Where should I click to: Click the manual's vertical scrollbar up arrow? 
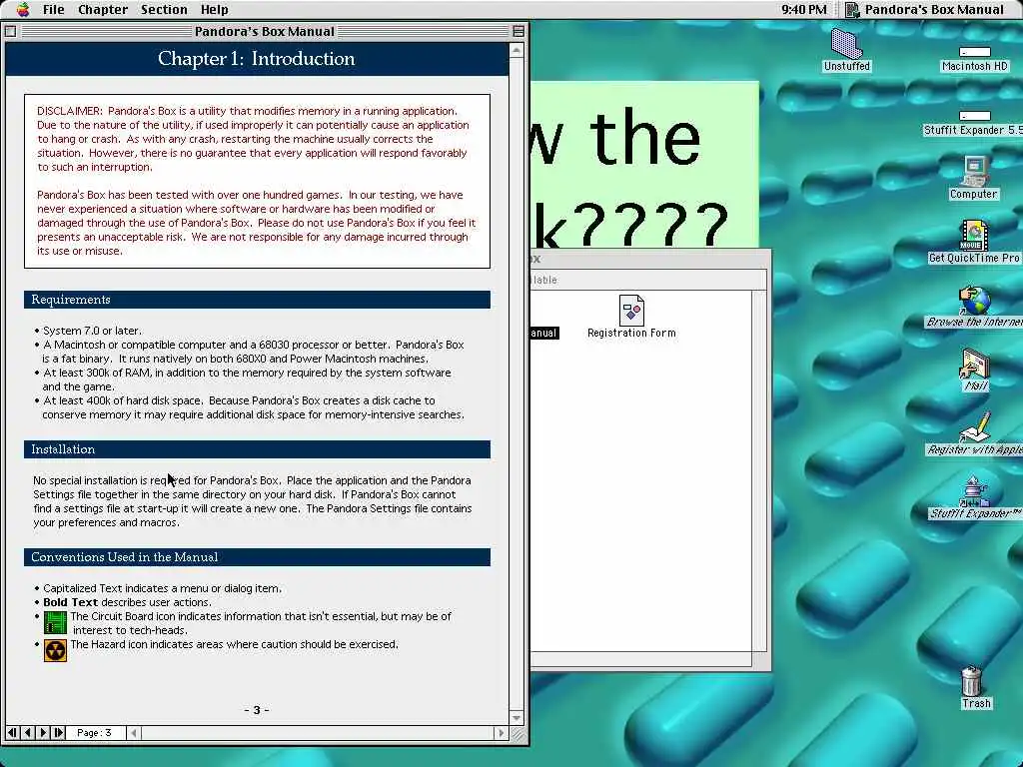tap(516, 50)
